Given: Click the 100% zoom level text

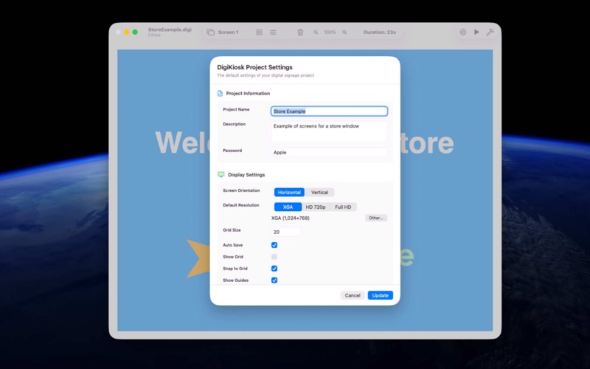Looking at the screenshot, I should [x=330, y=32].
